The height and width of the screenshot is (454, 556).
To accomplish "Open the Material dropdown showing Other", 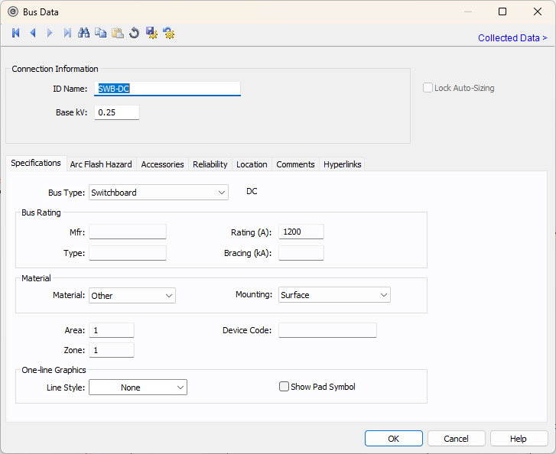I will [x=132, y=296].
